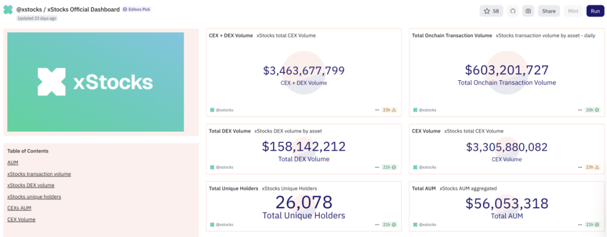Viewport: 607px width, 237px height.
Task: Click the xStocks banner image
Action: coord(95,82)
